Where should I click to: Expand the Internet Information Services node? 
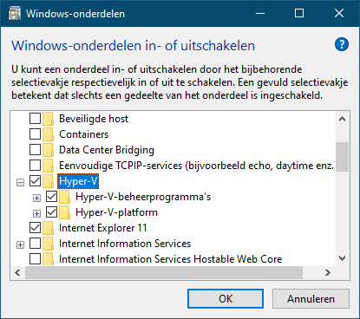coord(20,245)
